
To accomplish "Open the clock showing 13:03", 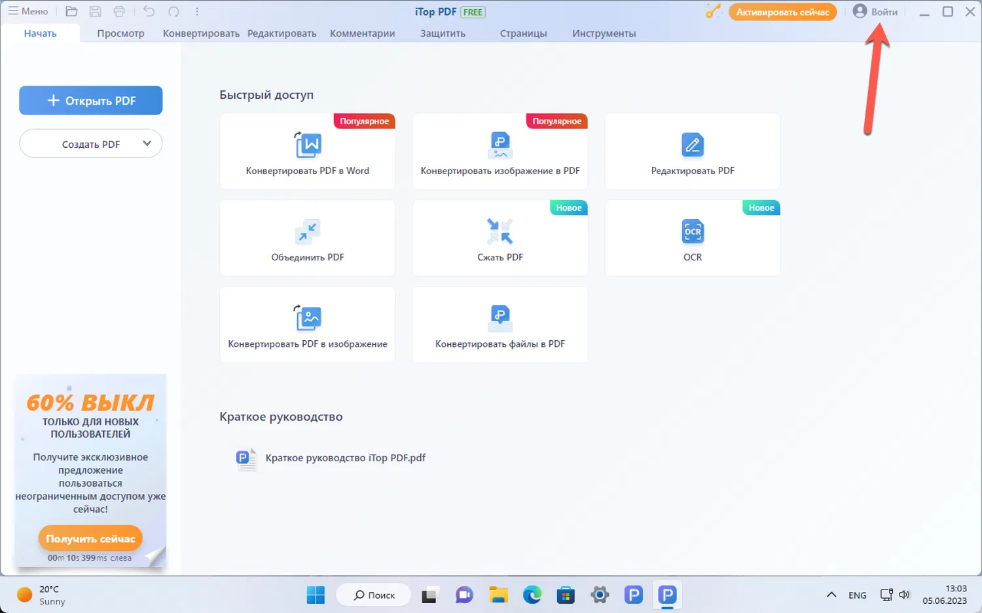I will [945, 595].
